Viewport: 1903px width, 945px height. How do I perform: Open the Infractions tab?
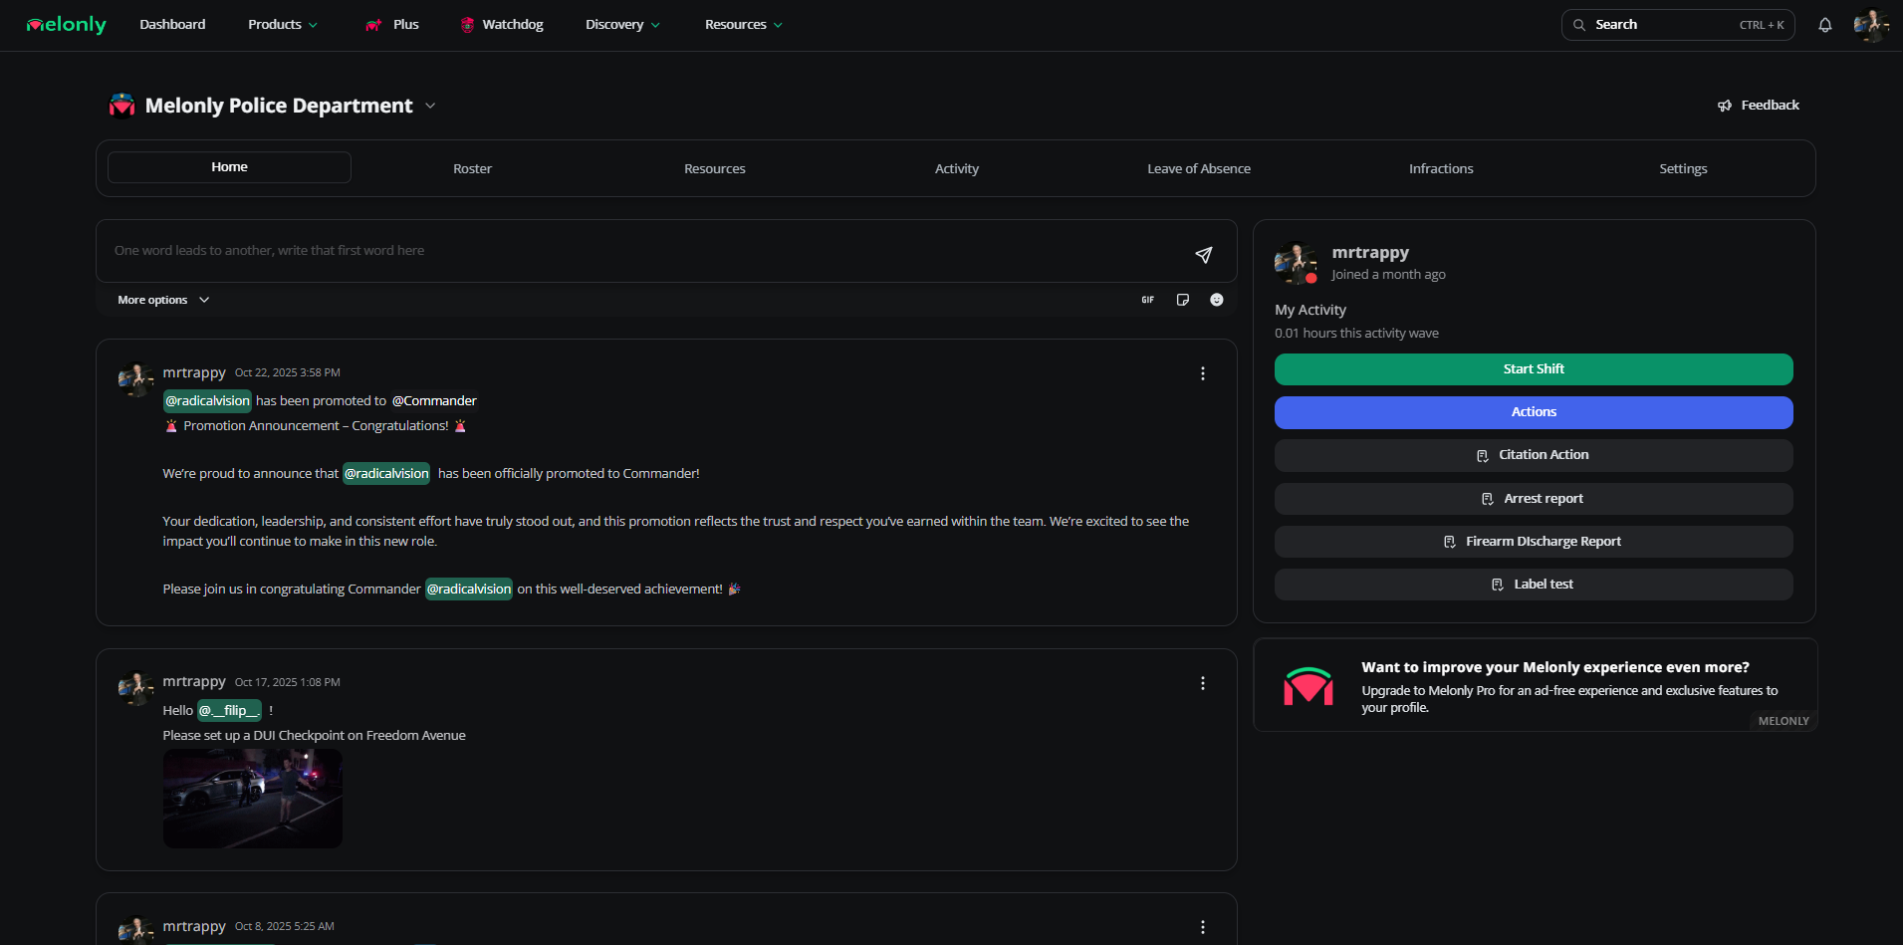[x=1441, y=167]
